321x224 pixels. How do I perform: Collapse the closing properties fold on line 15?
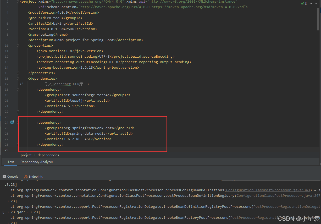18,73
